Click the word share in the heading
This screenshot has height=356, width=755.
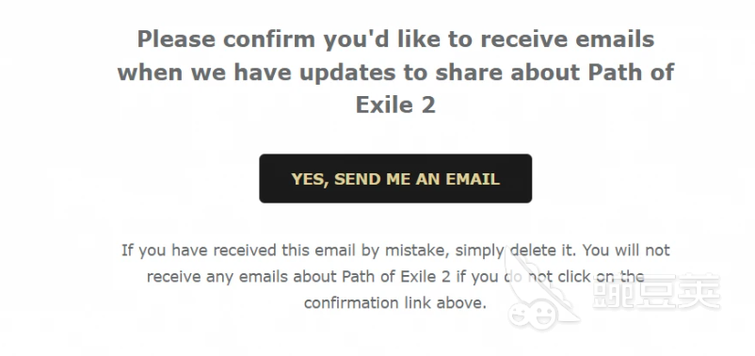[469, 73]
